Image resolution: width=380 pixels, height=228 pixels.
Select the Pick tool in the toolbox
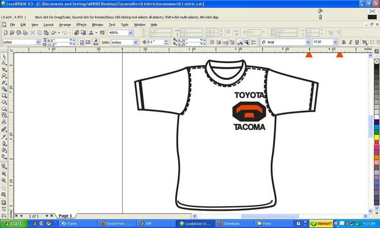tap(4, 56)
